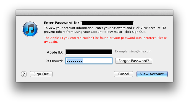
Task: Select the highlighted password dots
Action: (75, 61)
